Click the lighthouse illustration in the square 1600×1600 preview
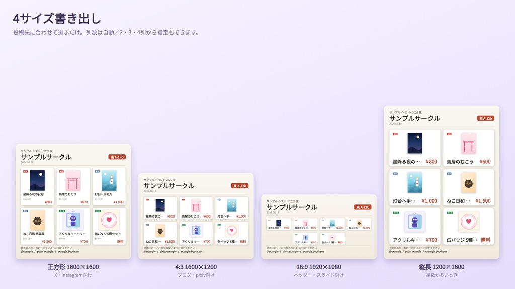 pyautogui.click(x=109, y=180)
